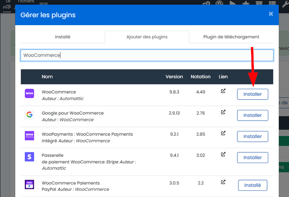This screenshot has width=289, height=197.
Task: Open the Plugin de téléchargement tab
Action: [x=231, y=37]
